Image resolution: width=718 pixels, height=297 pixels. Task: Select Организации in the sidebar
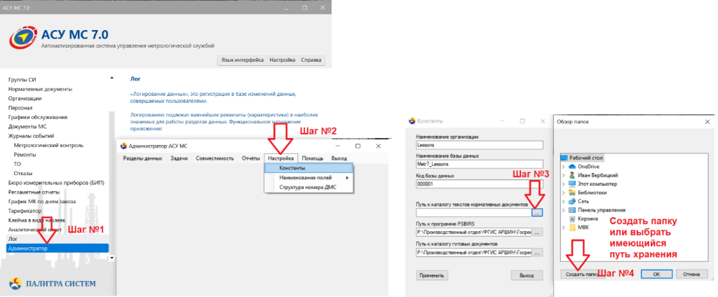click(x=25, y=98)
